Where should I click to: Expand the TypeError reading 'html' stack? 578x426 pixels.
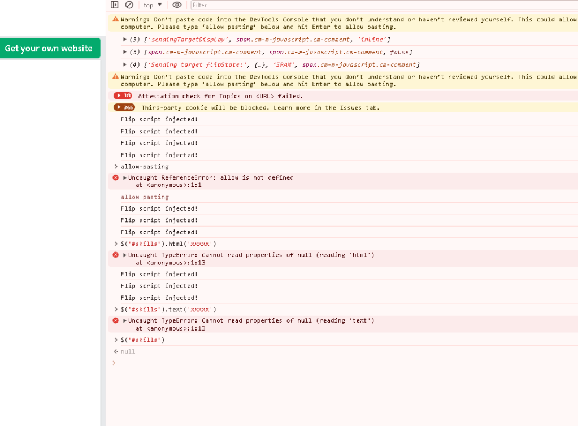[125, 255]
